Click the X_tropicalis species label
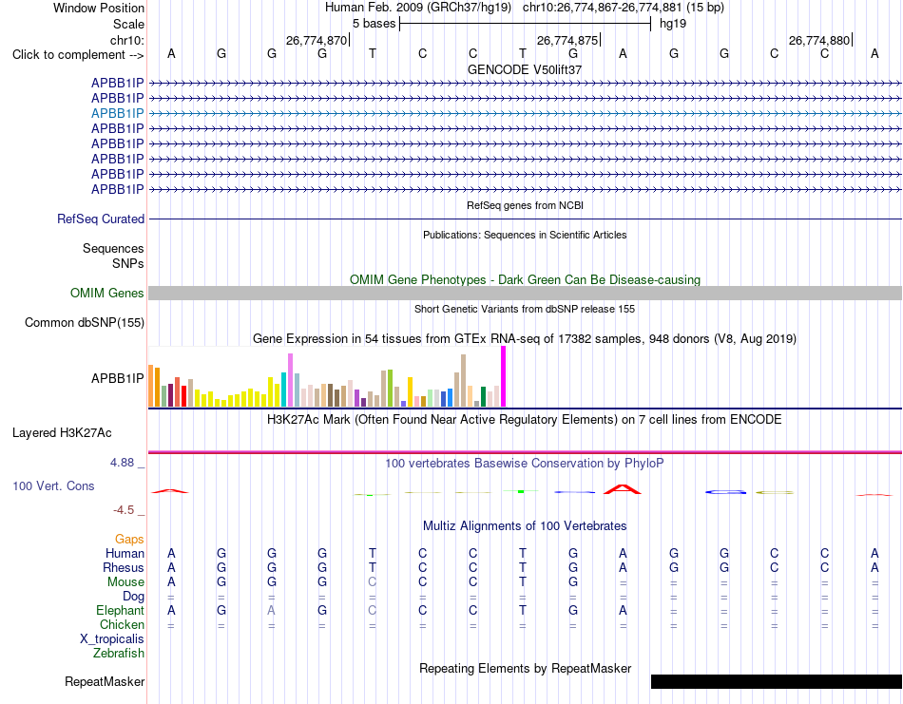The height and width of the screenshot is (704, 903). tap(112, 639)
